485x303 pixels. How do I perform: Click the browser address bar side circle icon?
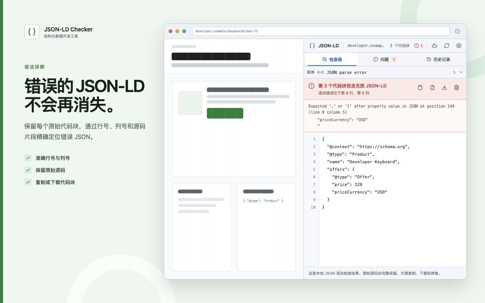[x=457, y=31]
